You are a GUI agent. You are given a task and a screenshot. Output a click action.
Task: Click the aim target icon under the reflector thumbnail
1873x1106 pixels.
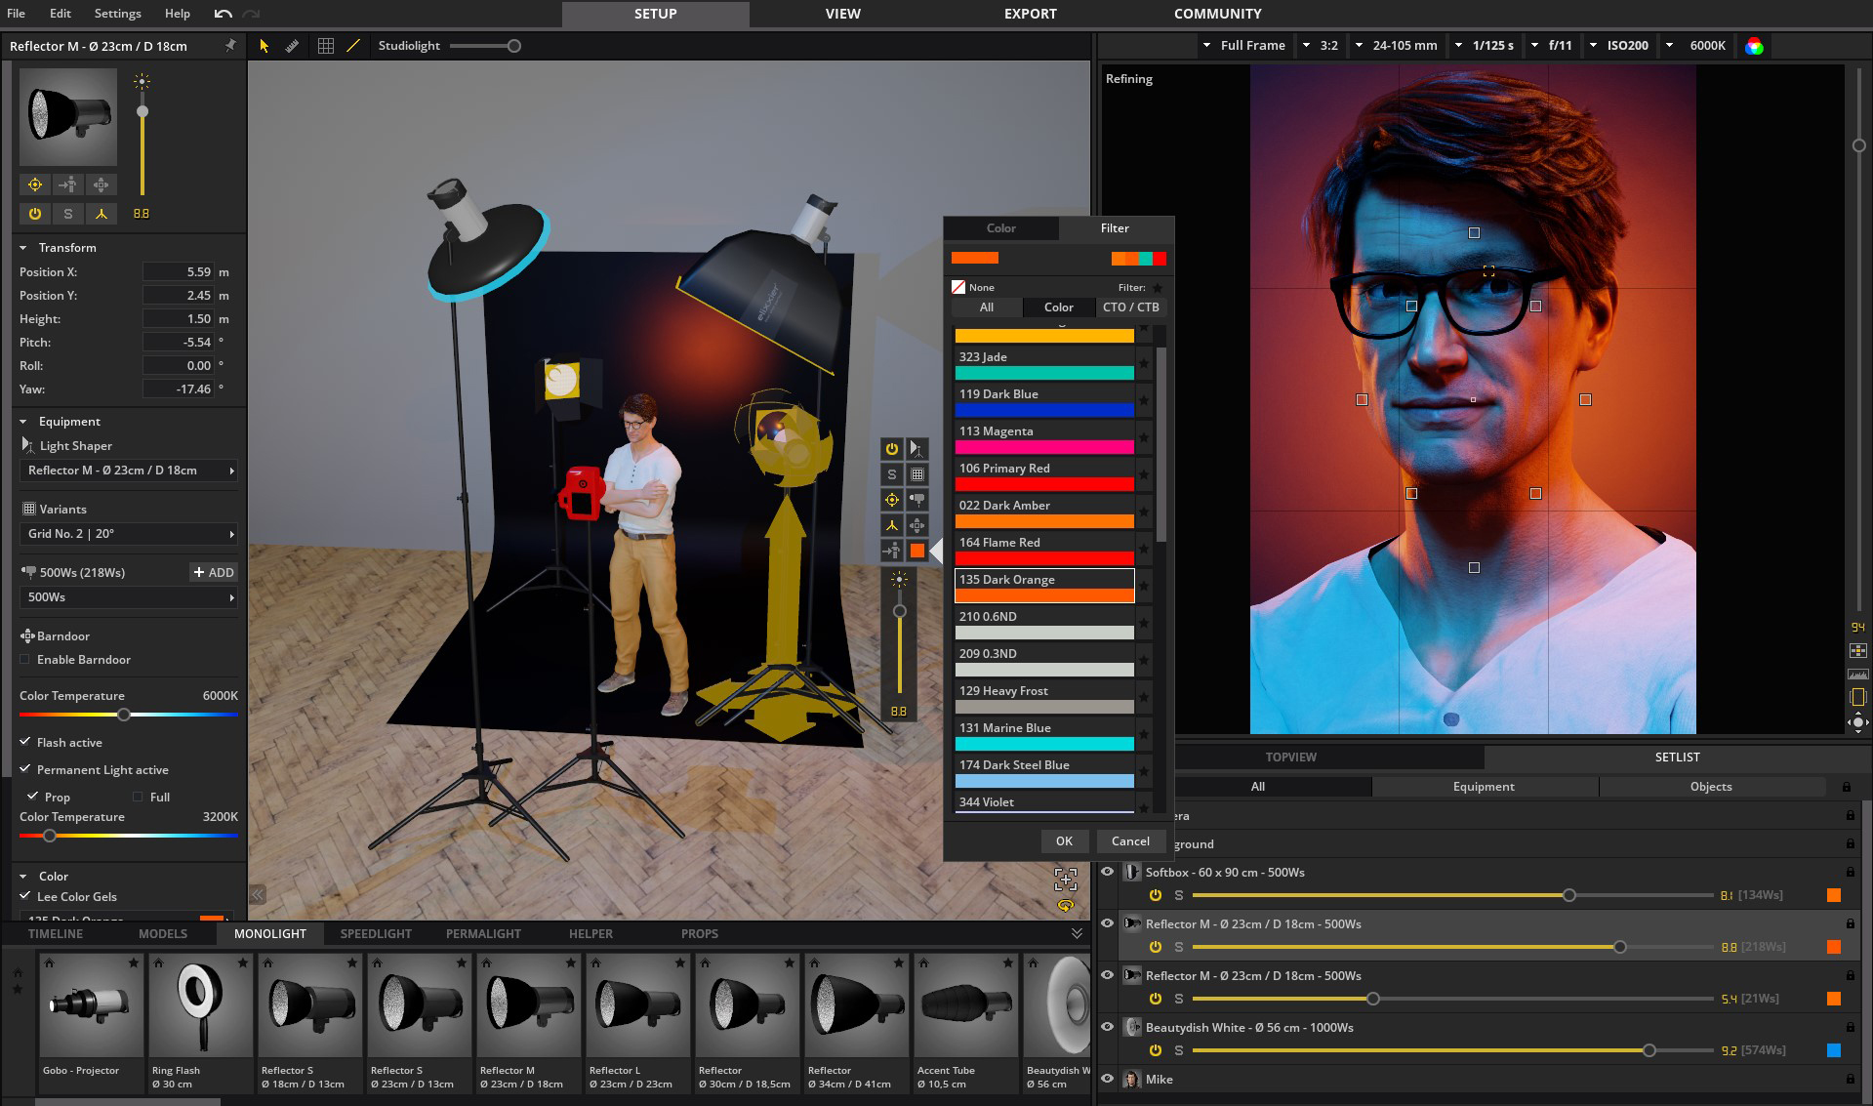pyautogui.click(x=35, y=184)
